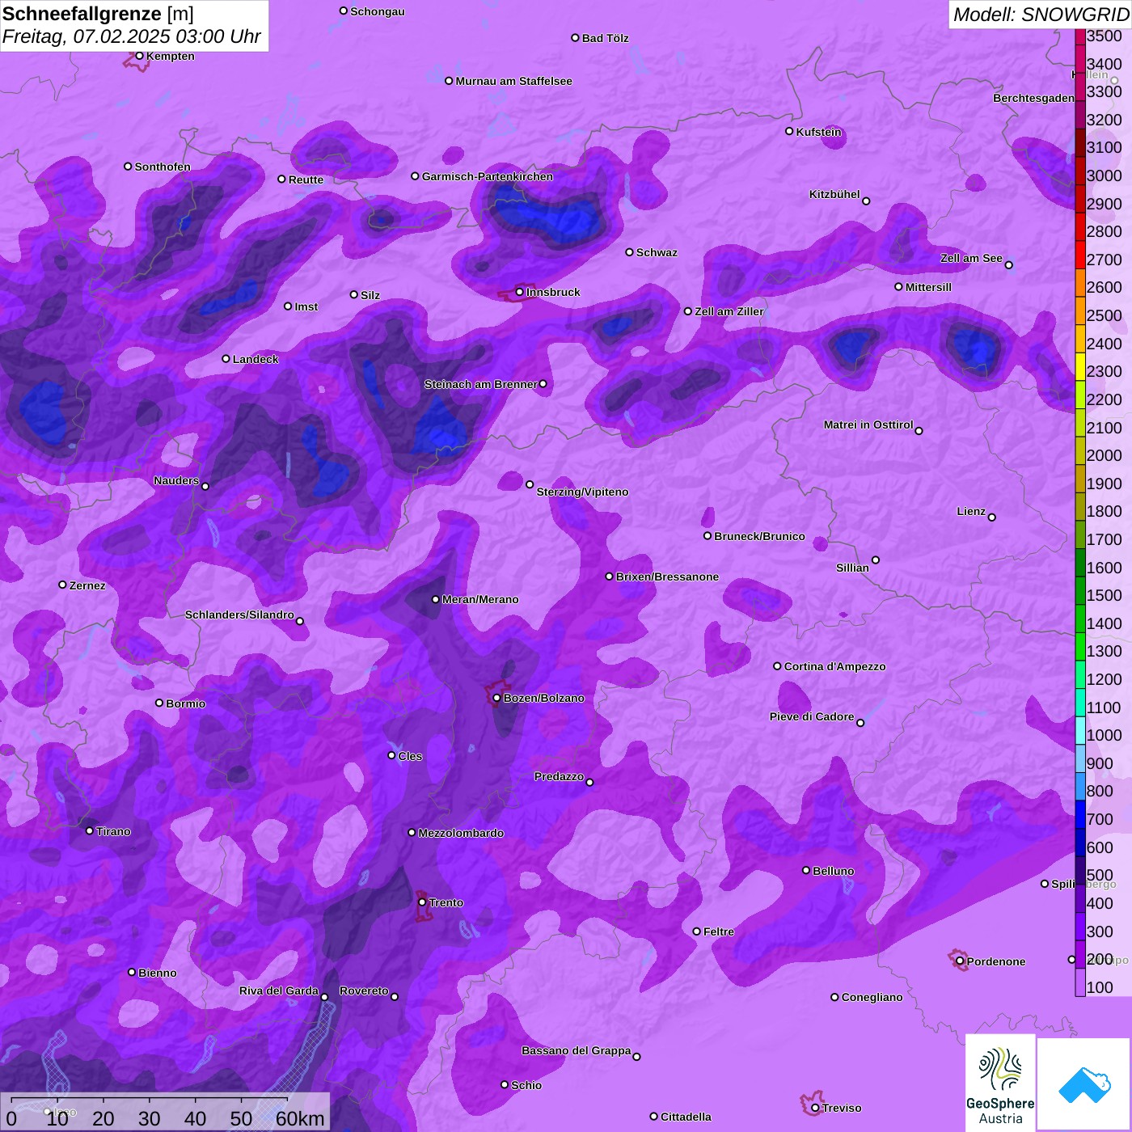Screen dimensions: 1132x1132
Task: Click the Garmisch-Partenkirchen label
Action: (488, 176)
